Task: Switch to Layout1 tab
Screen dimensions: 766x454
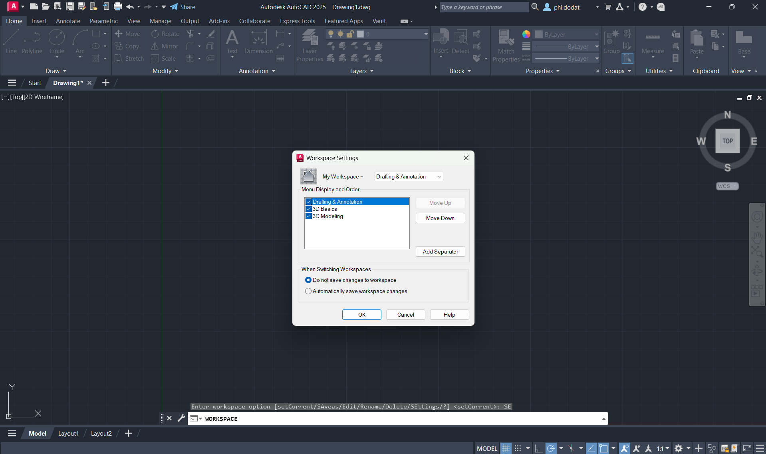Action: point(68,433)
